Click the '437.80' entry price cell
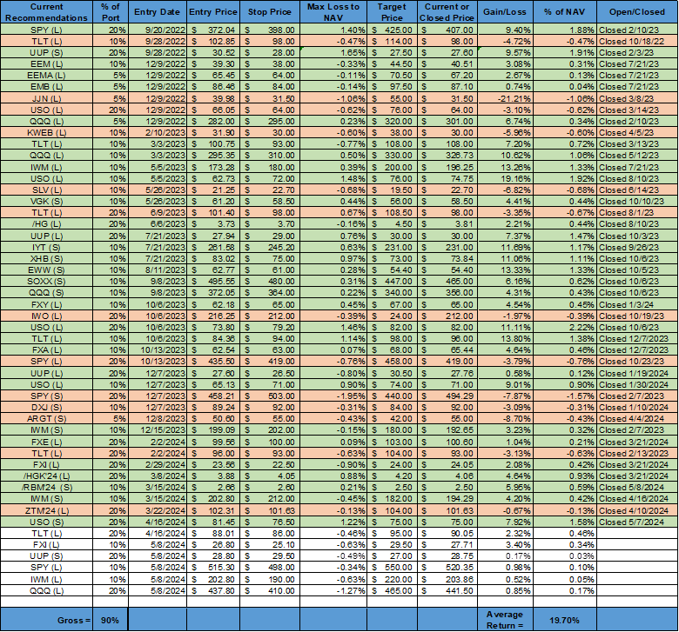Screen dimensions: 679x632 213,591
